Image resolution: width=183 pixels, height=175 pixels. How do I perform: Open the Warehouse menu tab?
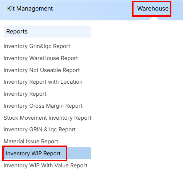click(153, 9)
